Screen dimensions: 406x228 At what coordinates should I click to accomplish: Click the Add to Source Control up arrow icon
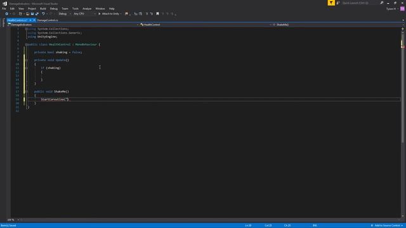point(372,225)
